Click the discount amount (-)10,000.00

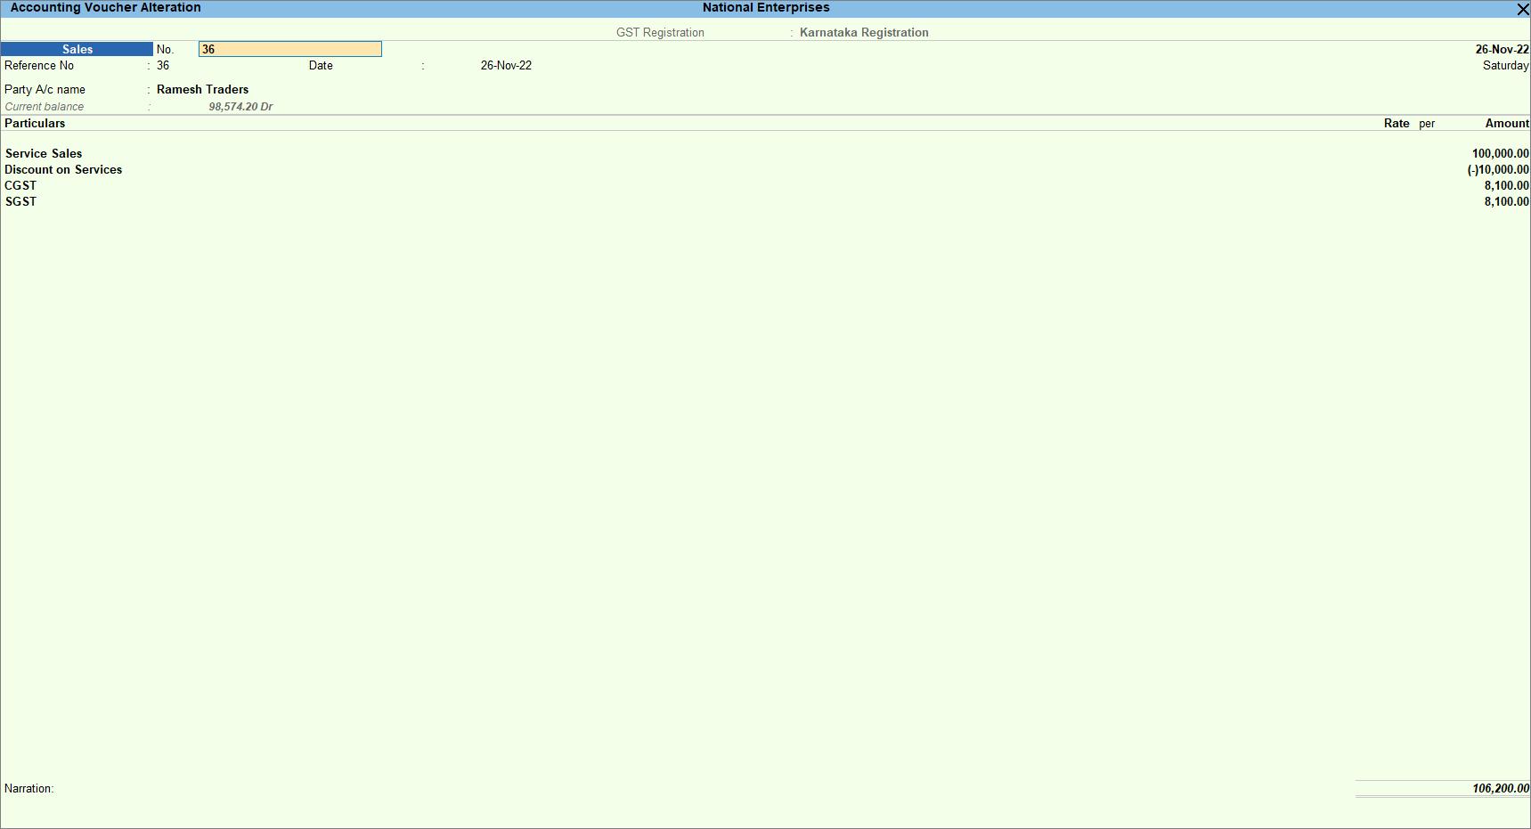point(1498,170)
